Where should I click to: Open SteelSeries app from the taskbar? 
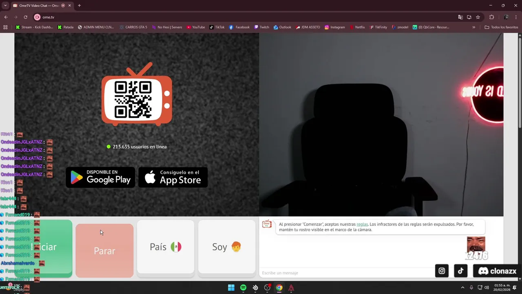[255, 287]
